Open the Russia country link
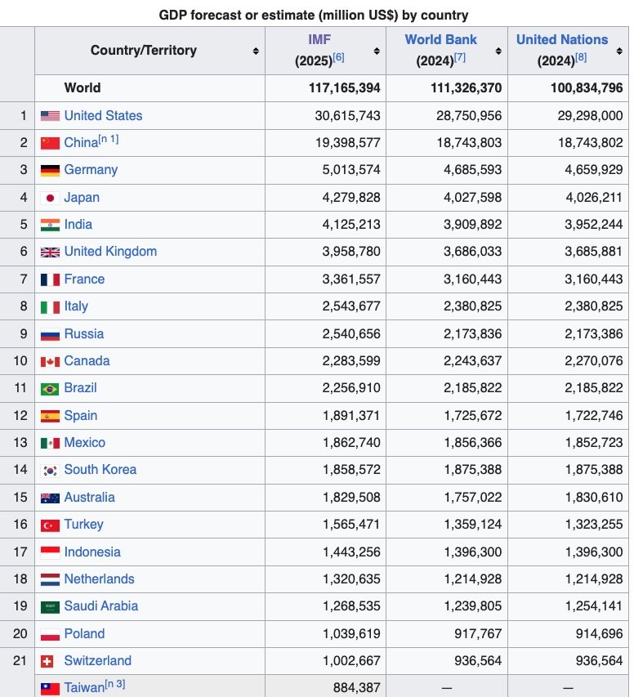This screenshot has width=634, height=697. (x=84, y=334)
